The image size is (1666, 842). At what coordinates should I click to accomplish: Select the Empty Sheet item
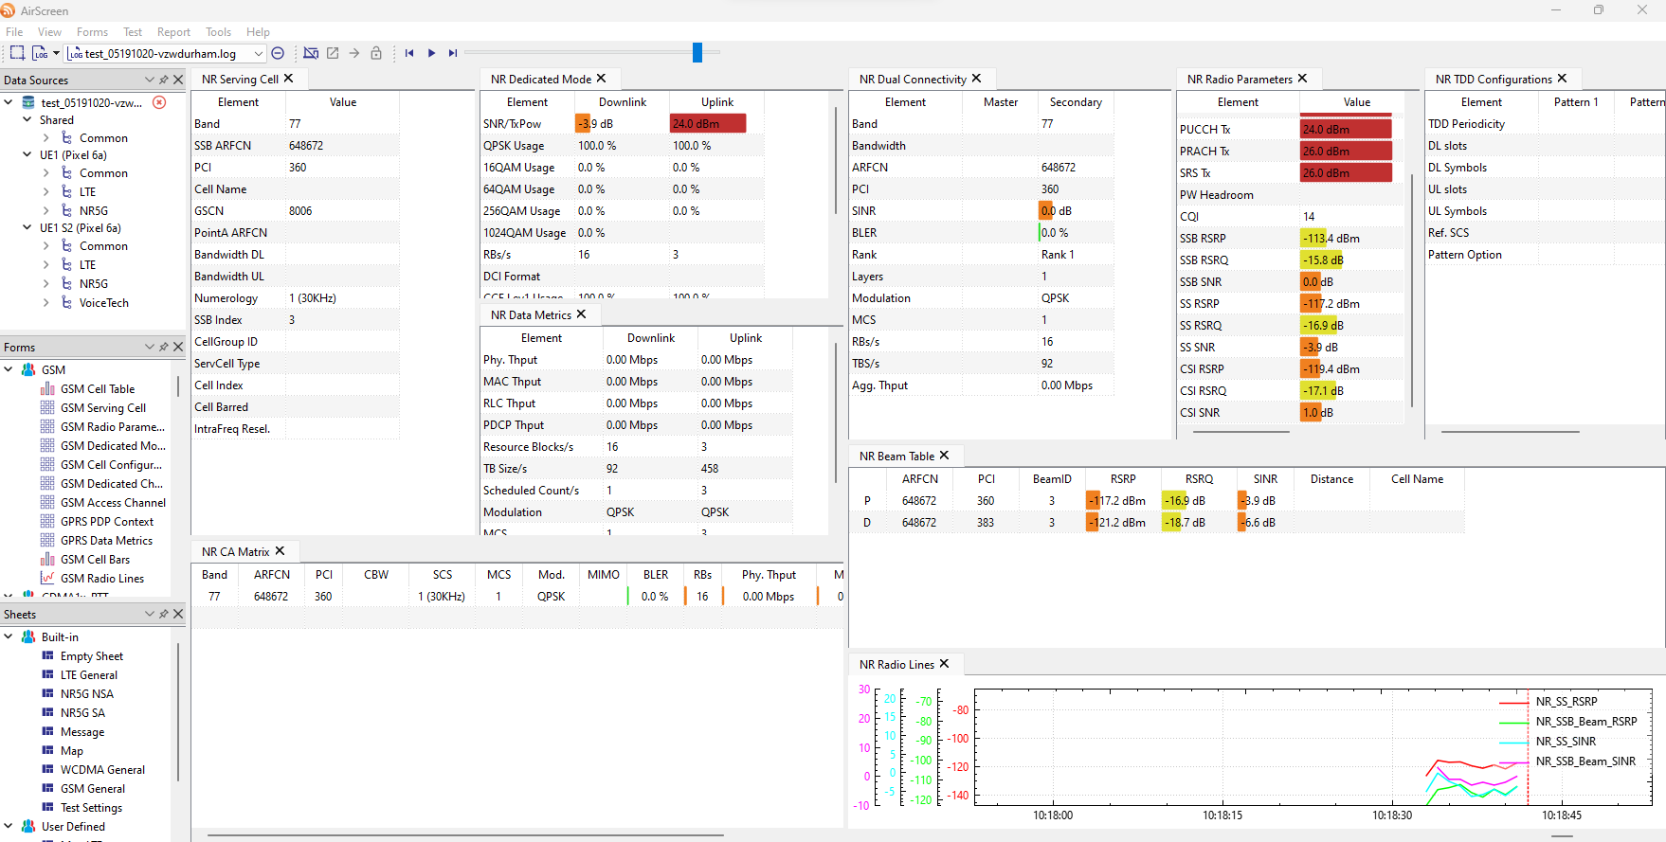(92, 656)
